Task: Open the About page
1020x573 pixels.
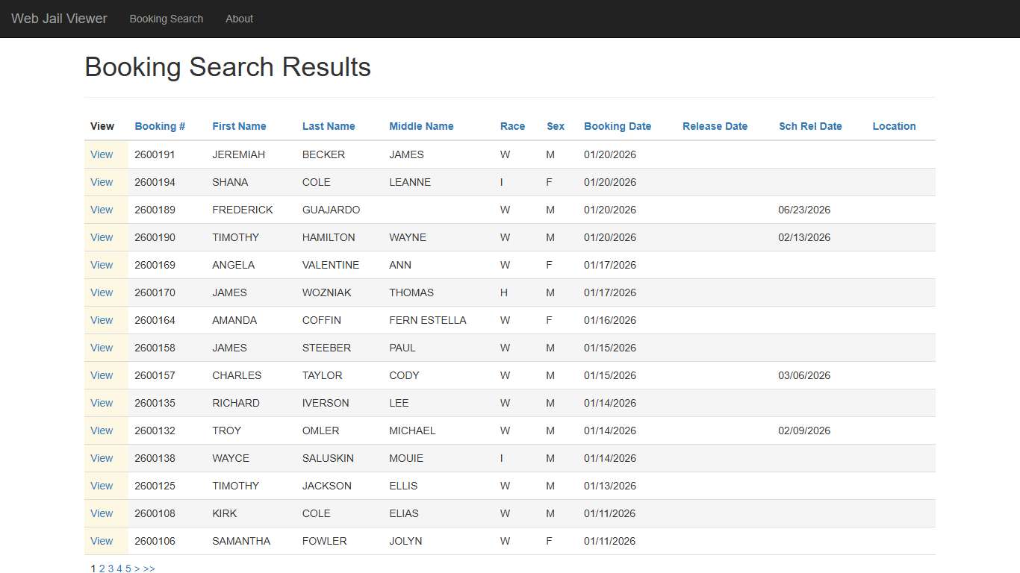Action: click(239, 19)
